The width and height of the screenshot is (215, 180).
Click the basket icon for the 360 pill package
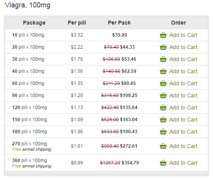coord(163,163)
